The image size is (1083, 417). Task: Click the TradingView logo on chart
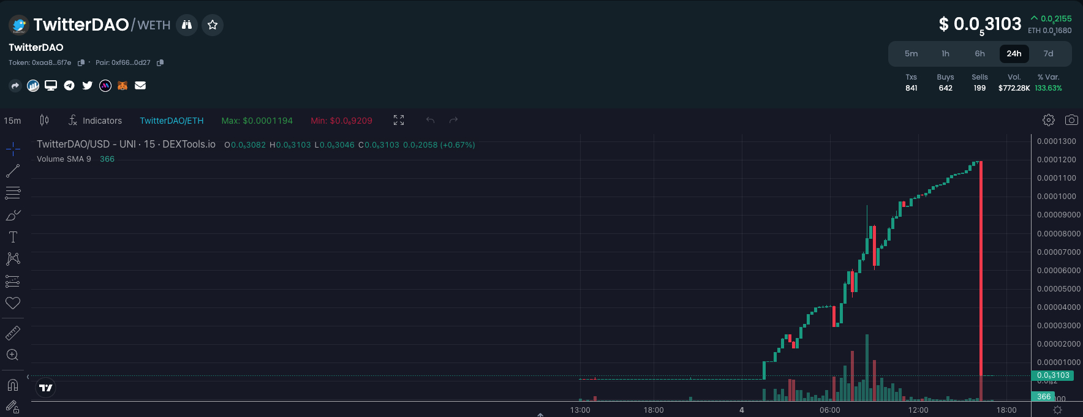(x=46, y=388)
